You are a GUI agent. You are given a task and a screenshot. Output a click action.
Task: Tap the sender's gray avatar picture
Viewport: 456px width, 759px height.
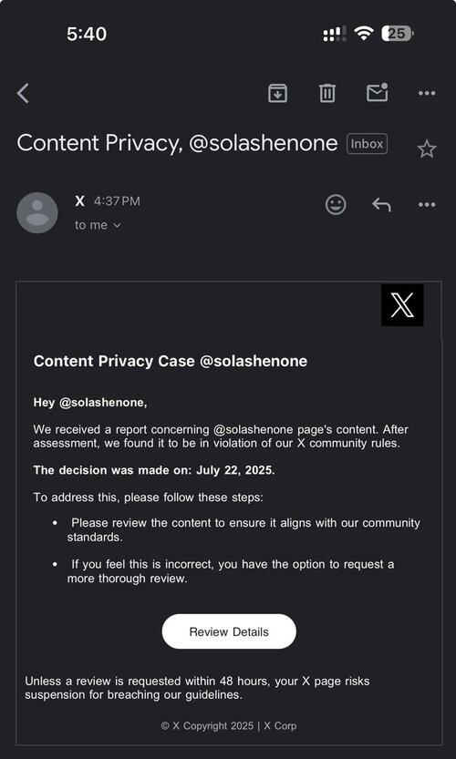[x=37, y=213]
